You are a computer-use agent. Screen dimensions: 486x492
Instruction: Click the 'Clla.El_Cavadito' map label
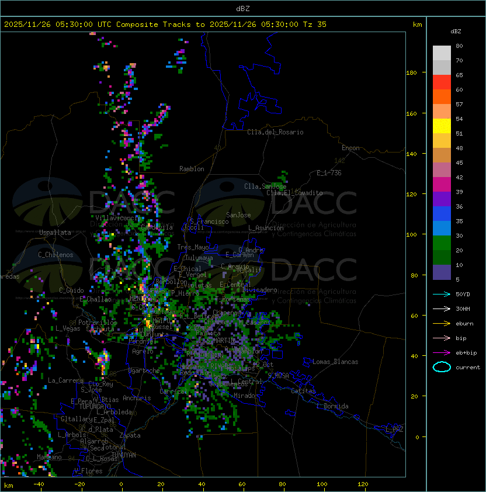pos(294,193)
